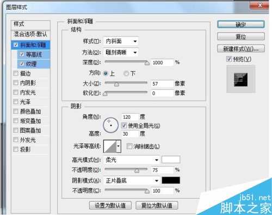Open the white highlight color swatch
Viewport: 272px width, 215px height.
(x=171, y=159)
